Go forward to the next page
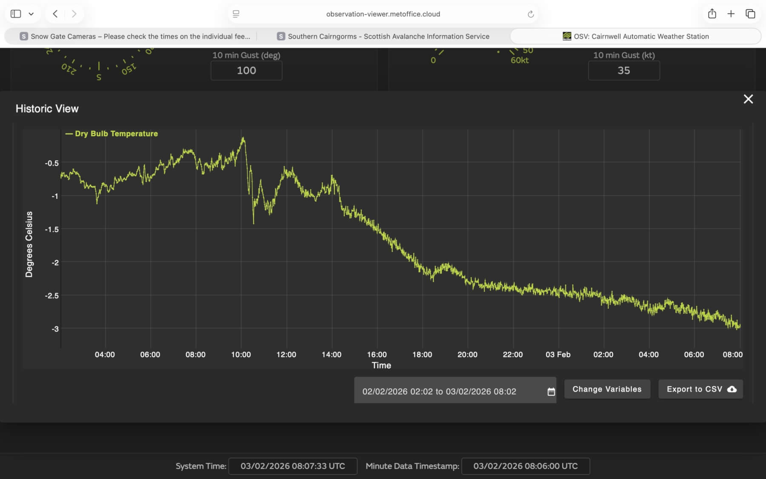The height and width of the screenshot is (479, 766). pyautogui.click(x=74, y=14)
